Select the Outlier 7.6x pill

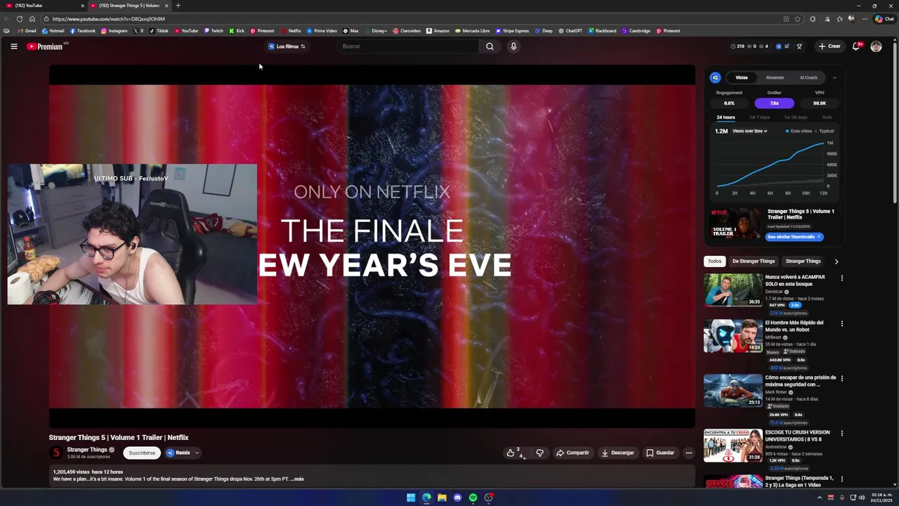pos(774,103)
